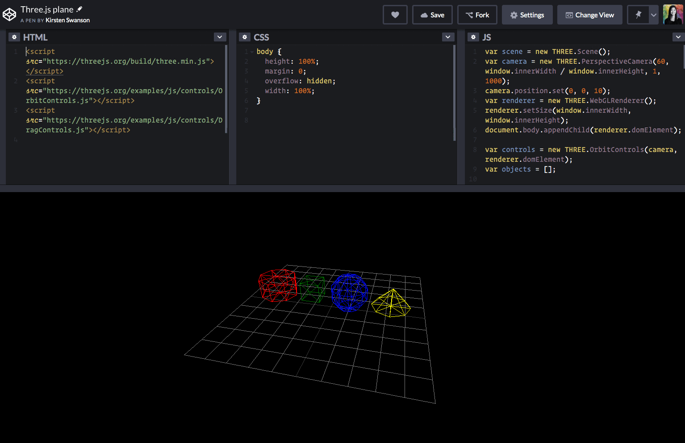The image size is (685, 443).
Task: Click 'var objects = [];' JS line
Action: [x=520, y=169]
